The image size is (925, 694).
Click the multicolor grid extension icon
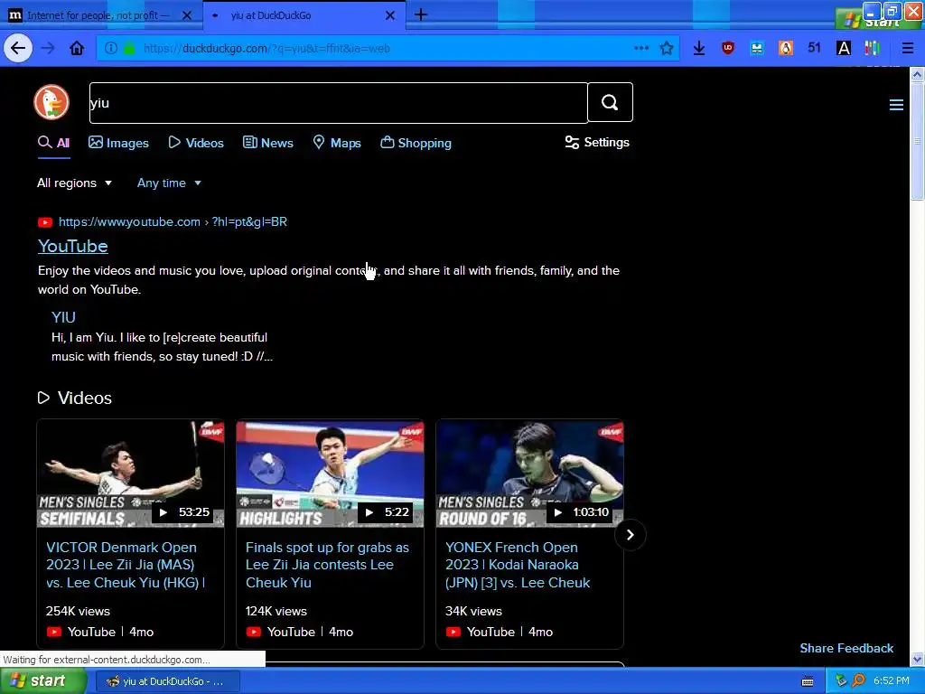pos(757,49)
